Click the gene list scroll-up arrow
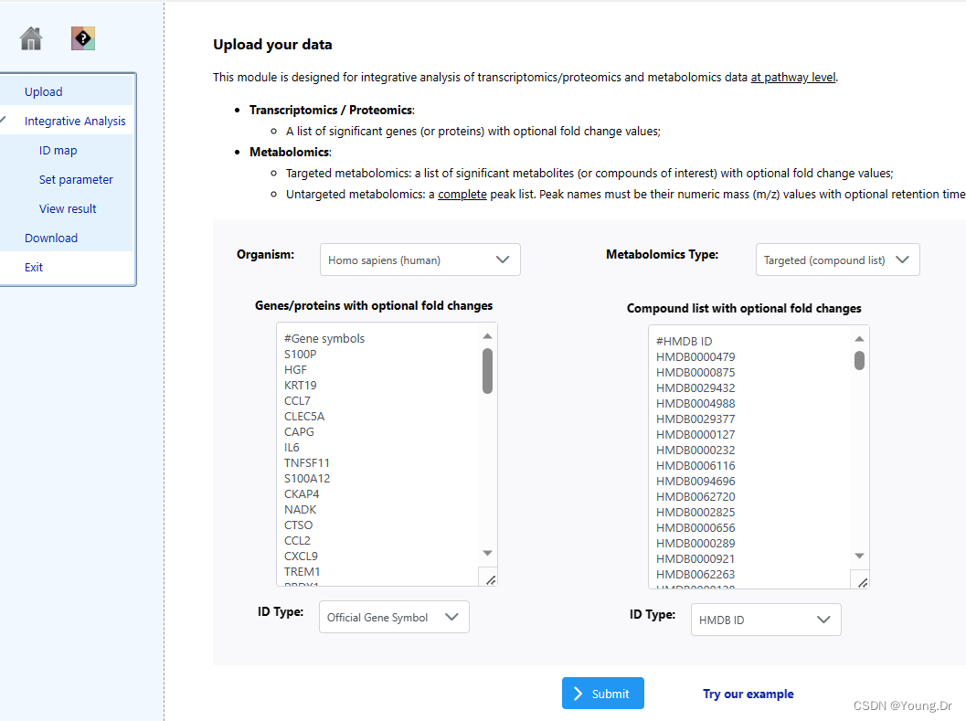The image size is (966, 721). (487, 336)
